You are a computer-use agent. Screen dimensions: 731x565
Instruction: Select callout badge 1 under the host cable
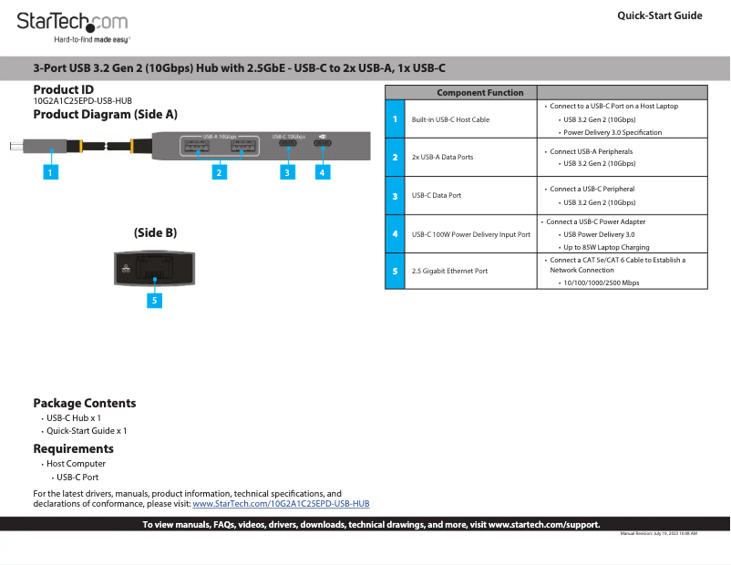point(50,171)
